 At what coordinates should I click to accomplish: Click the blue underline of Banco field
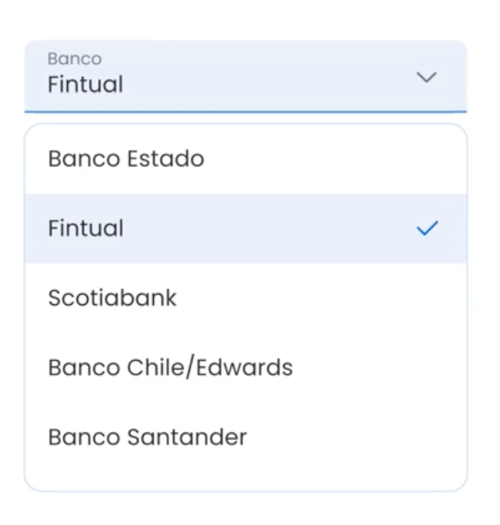pos(245,112)
